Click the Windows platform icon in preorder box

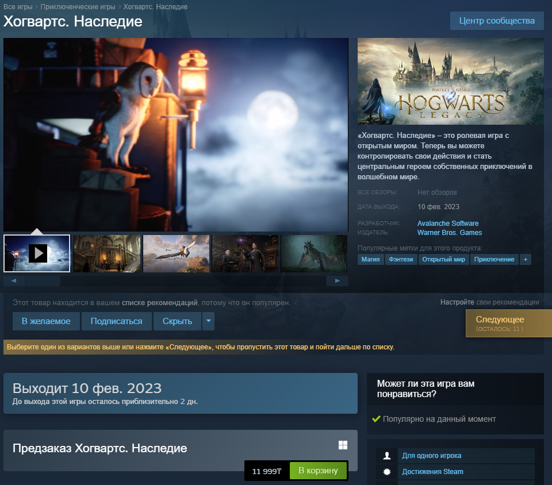click(x=343, y=445)
